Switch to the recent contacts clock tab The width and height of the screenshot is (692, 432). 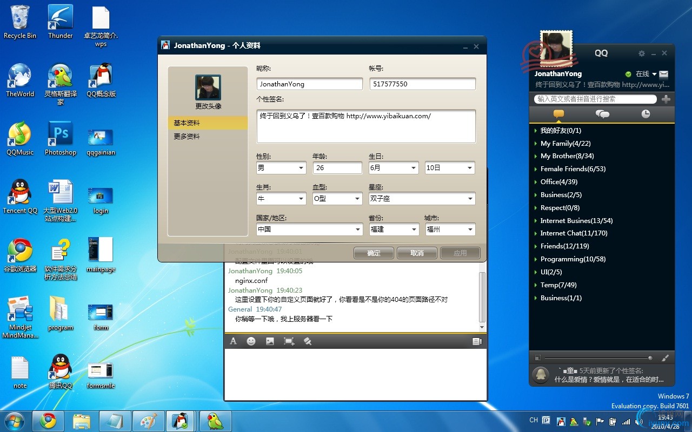tap(646, 114)
